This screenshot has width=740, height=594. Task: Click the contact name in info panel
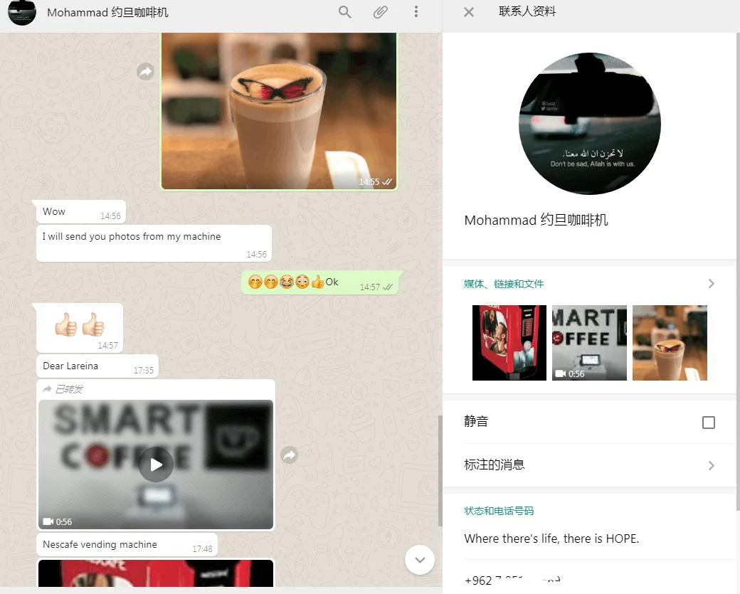point(536,221)
